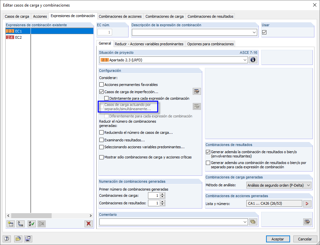Open comment library icon
Screen dimensions: 320x245
[x=253, y=222]
